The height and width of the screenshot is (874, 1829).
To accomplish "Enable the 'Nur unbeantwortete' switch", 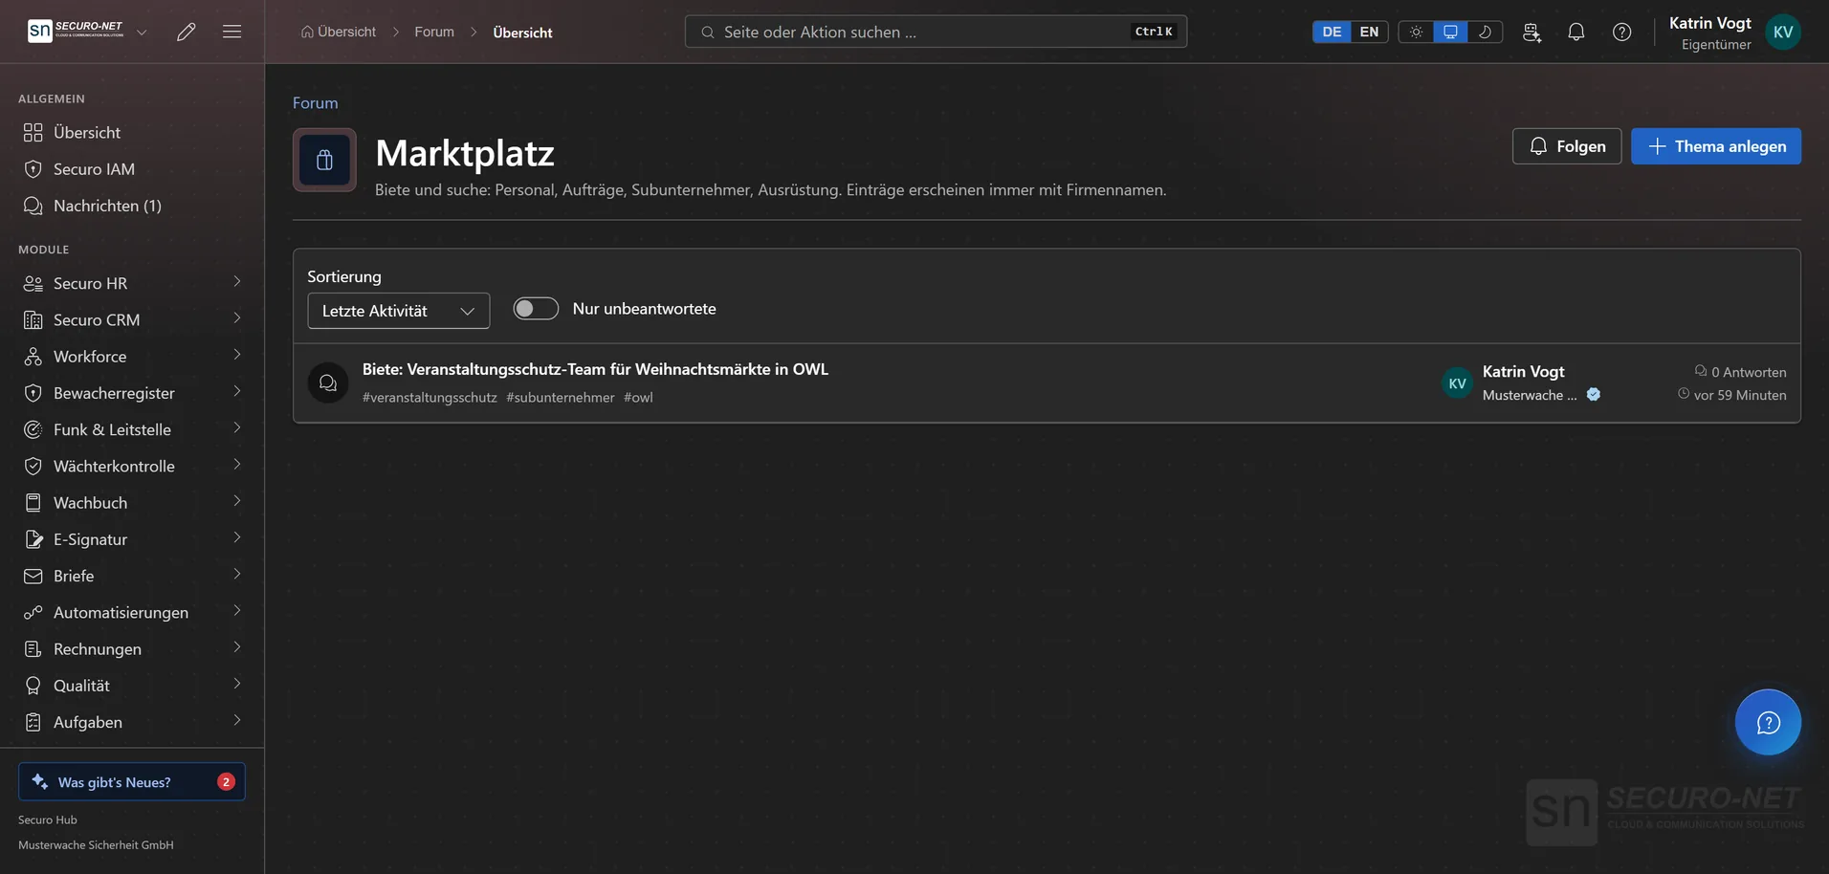I will click(x=536, y=309).
